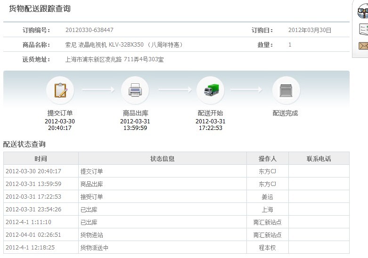This screenshot has height=258, width=368.
Task: Click the gray package box icon
Action: click(x=286, y=90)
